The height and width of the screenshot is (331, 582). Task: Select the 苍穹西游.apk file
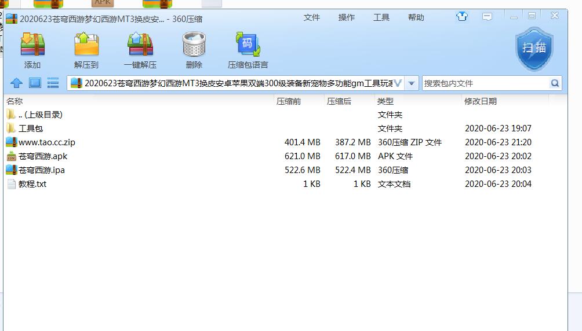coord(43,156)
